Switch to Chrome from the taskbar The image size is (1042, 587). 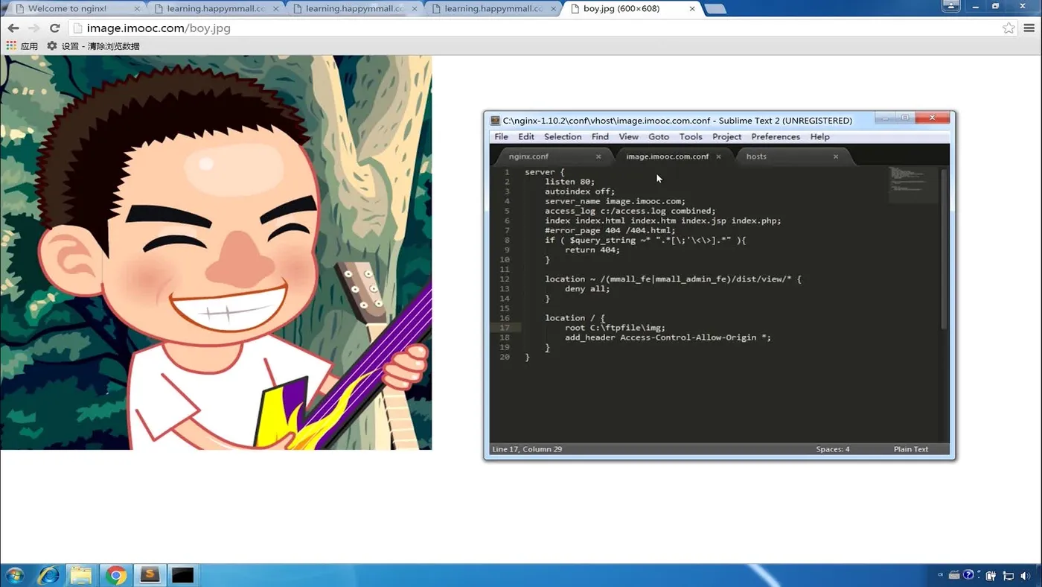click(115, 575)
